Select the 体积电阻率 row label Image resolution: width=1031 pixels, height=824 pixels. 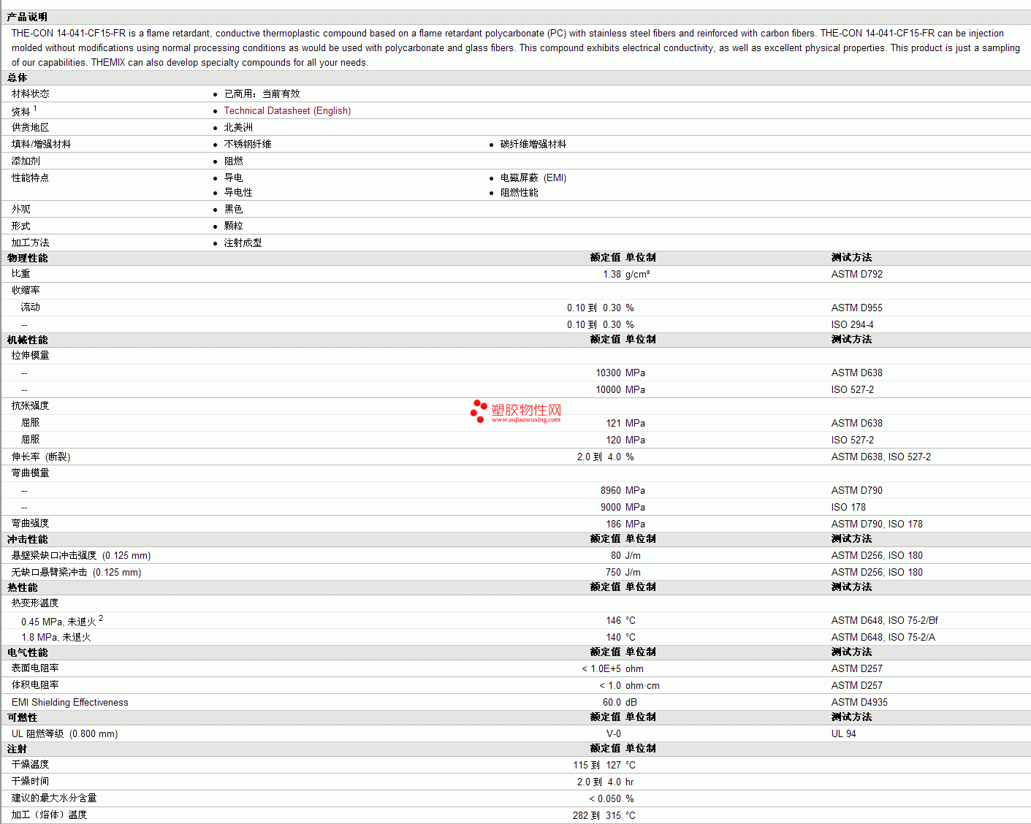(35, 685)
